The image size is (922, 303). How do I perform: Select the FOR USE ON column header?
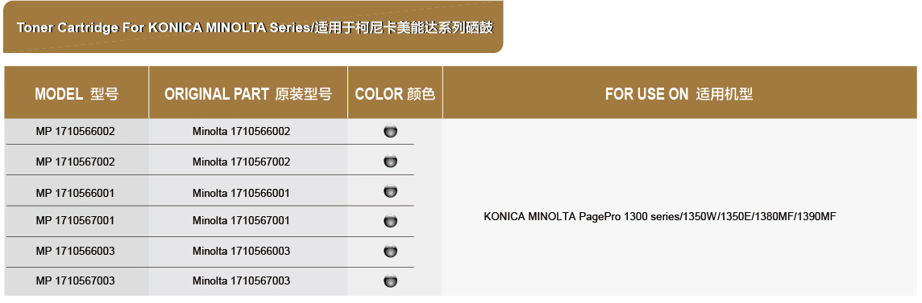click(x=679, y=93)
